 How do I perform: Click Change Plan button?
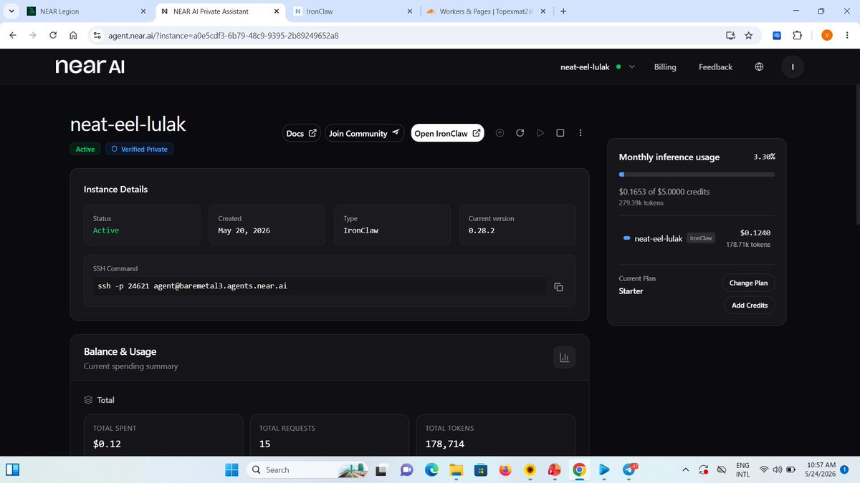click(748, 283)
